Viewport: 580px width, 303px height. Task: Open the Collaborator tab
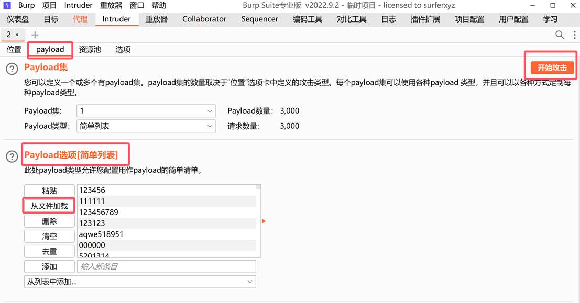(x=204, y=19)
